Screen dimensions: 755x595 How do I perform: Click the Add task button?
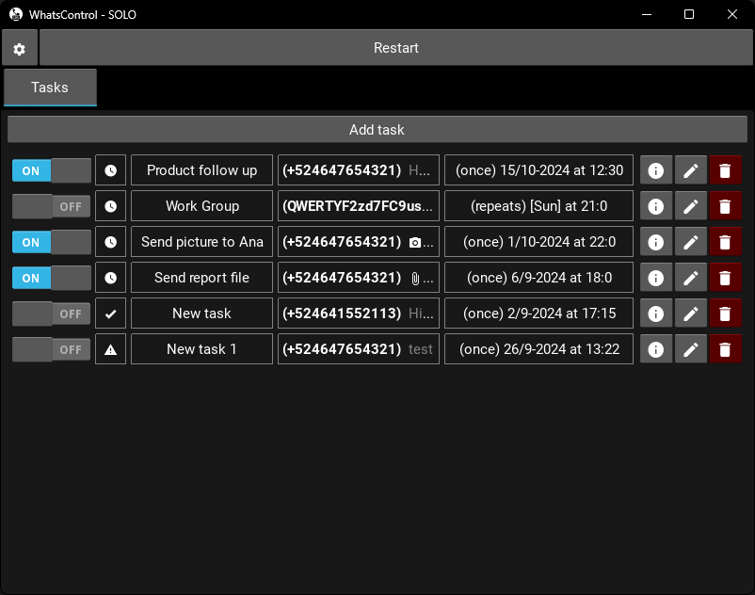click(x=377, y=130)
